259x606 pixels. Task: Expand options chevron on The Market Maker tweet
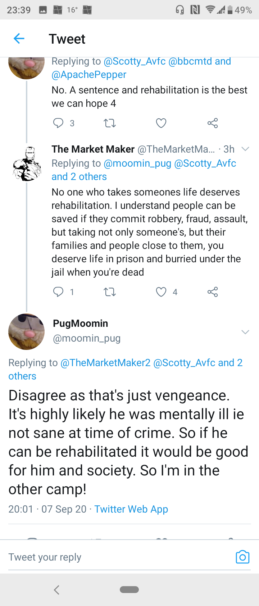[245, 149]
